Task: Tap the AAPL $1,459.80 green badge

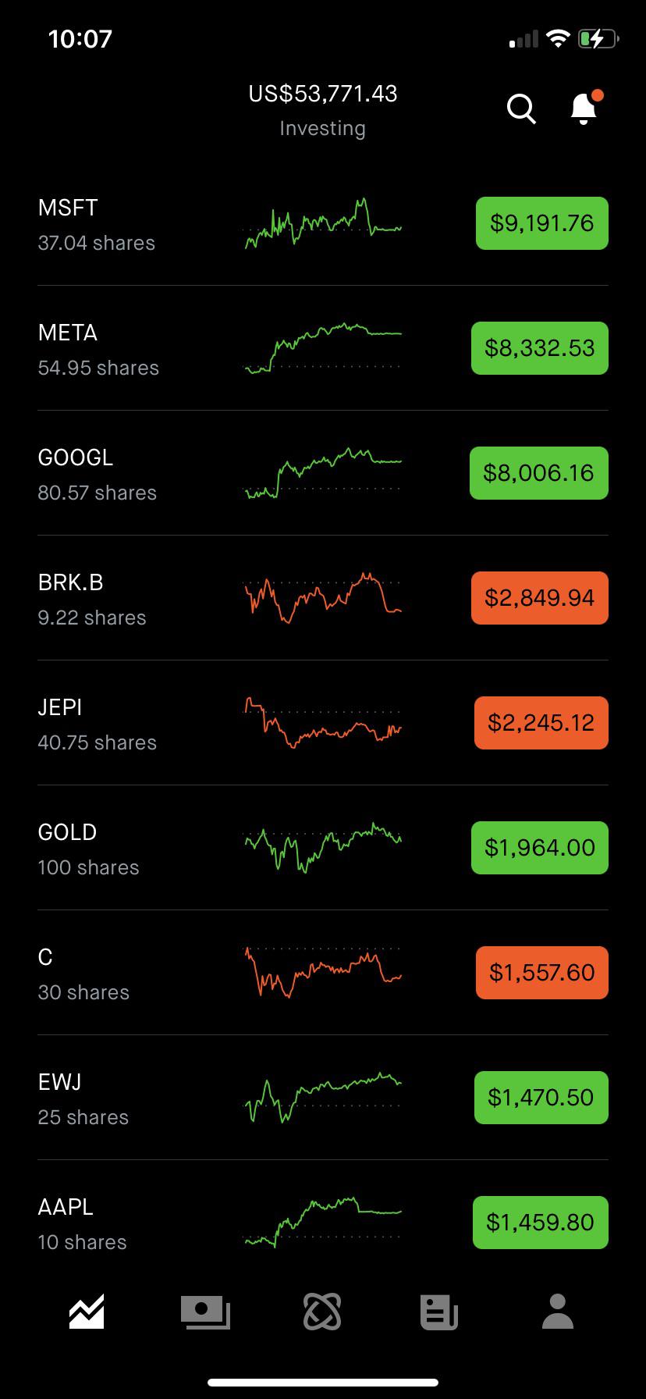Action: coord(541,1223)
